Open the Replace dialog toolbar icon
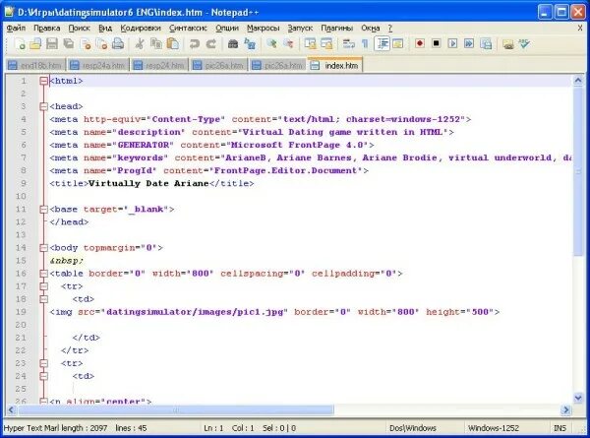590x438 pixels. [250, 44]
